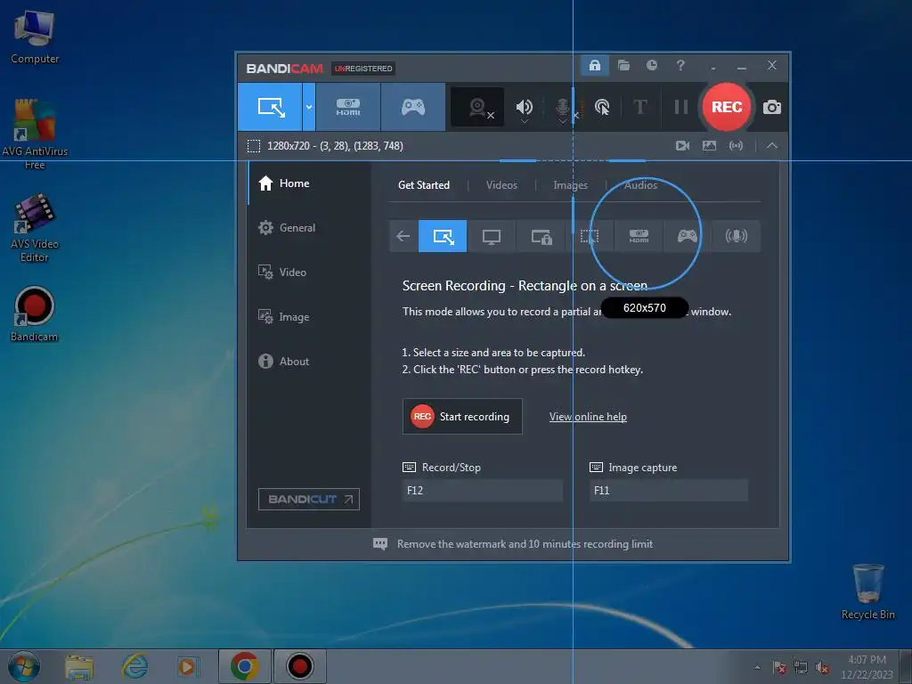Open the Recycle Bin desktop icon
Screen dimensions: 912x684
click(x=867, y=591)
